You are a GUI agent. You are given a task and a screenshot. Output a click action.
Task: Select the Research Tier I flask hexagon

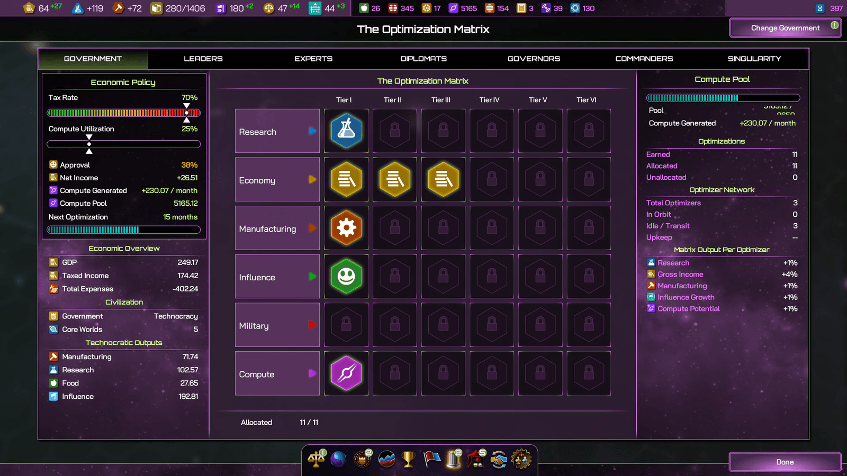coord(346,131)
